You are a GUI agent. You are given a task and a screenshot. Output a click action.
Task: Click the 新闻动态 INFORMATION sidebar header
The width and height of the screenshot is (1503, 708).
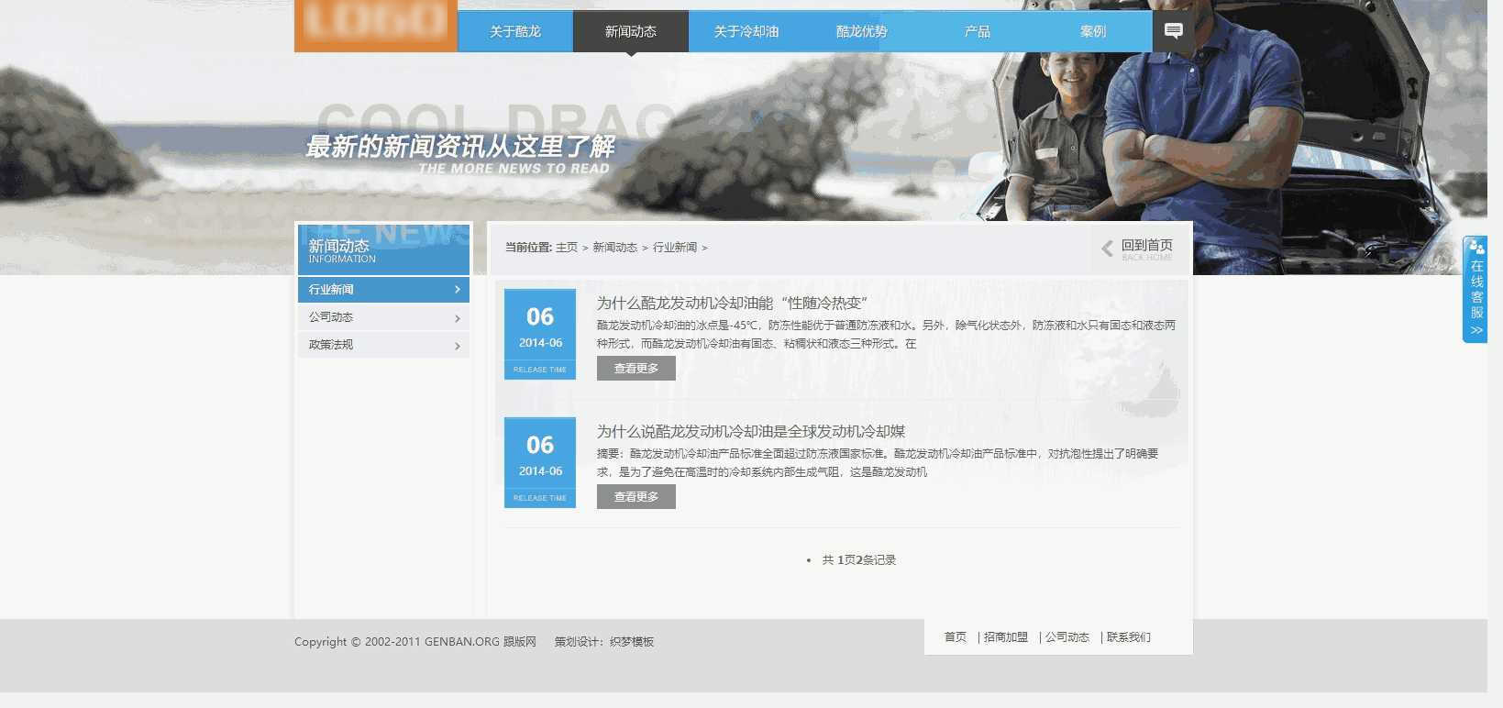pos(383,249)
